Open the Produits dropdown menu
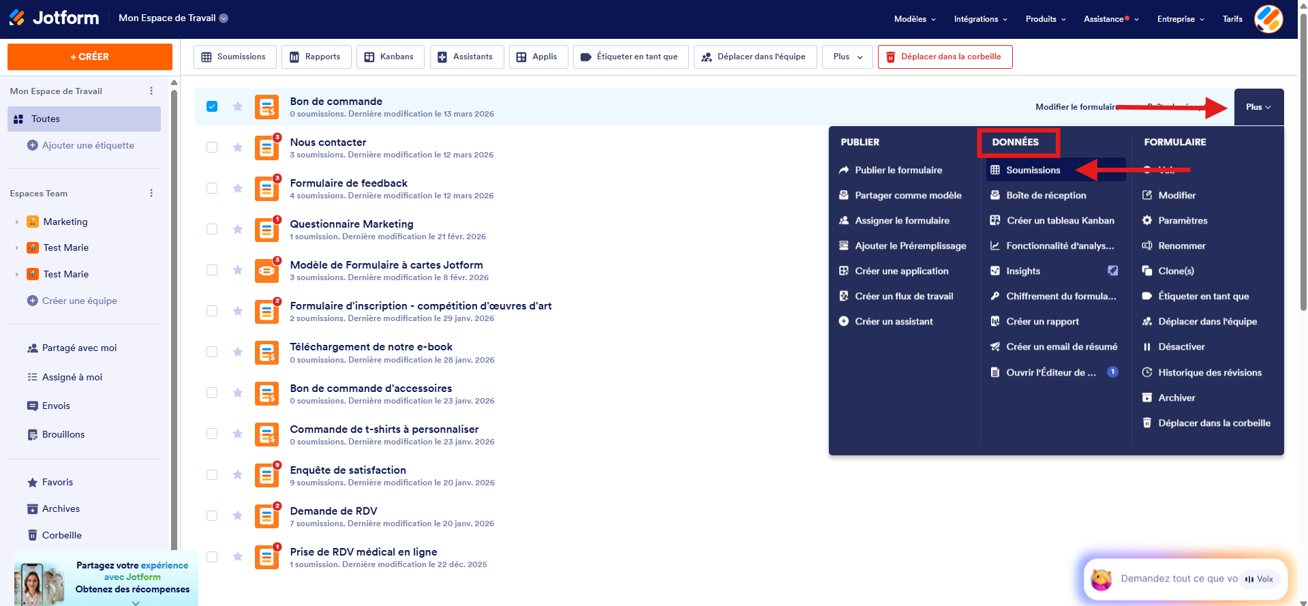Image resolution: width=1308 pixels, height=606 pixels. [x=1046, y=19]
